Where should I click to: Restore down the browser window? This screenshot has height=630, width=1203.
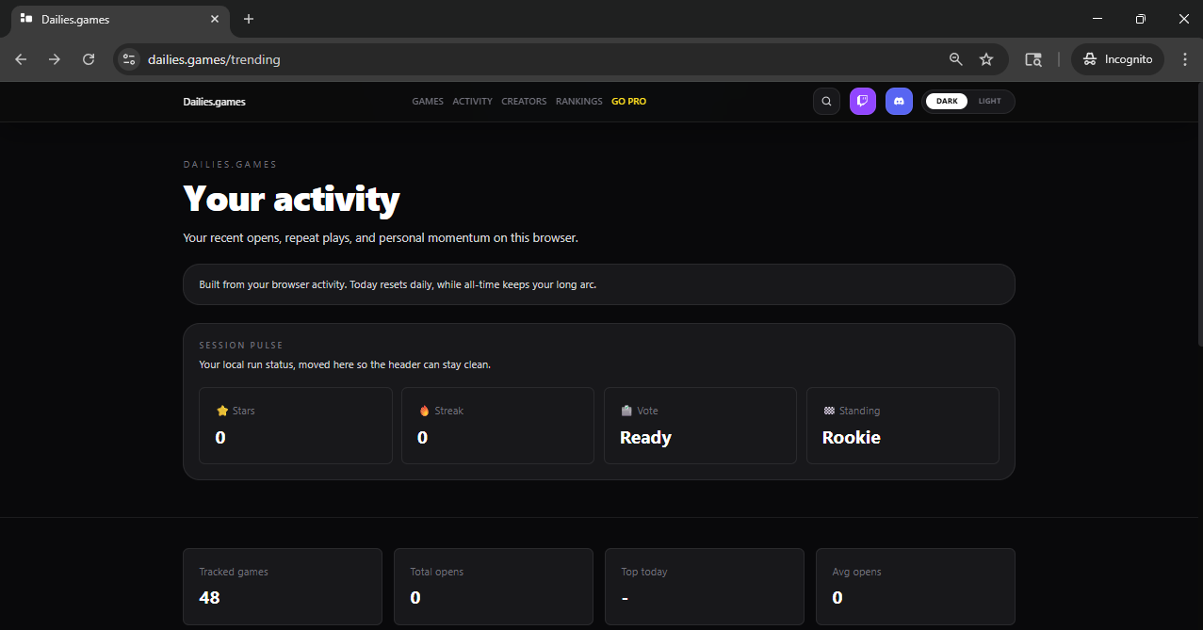click(x=1140, y=19)
